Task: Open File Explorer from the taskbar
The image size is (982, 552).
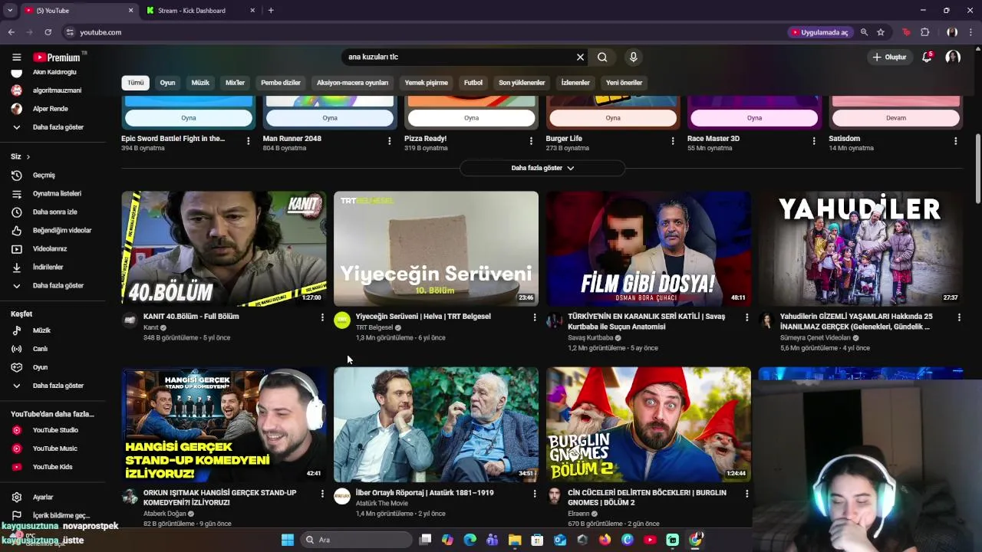Action: point(515,540)
